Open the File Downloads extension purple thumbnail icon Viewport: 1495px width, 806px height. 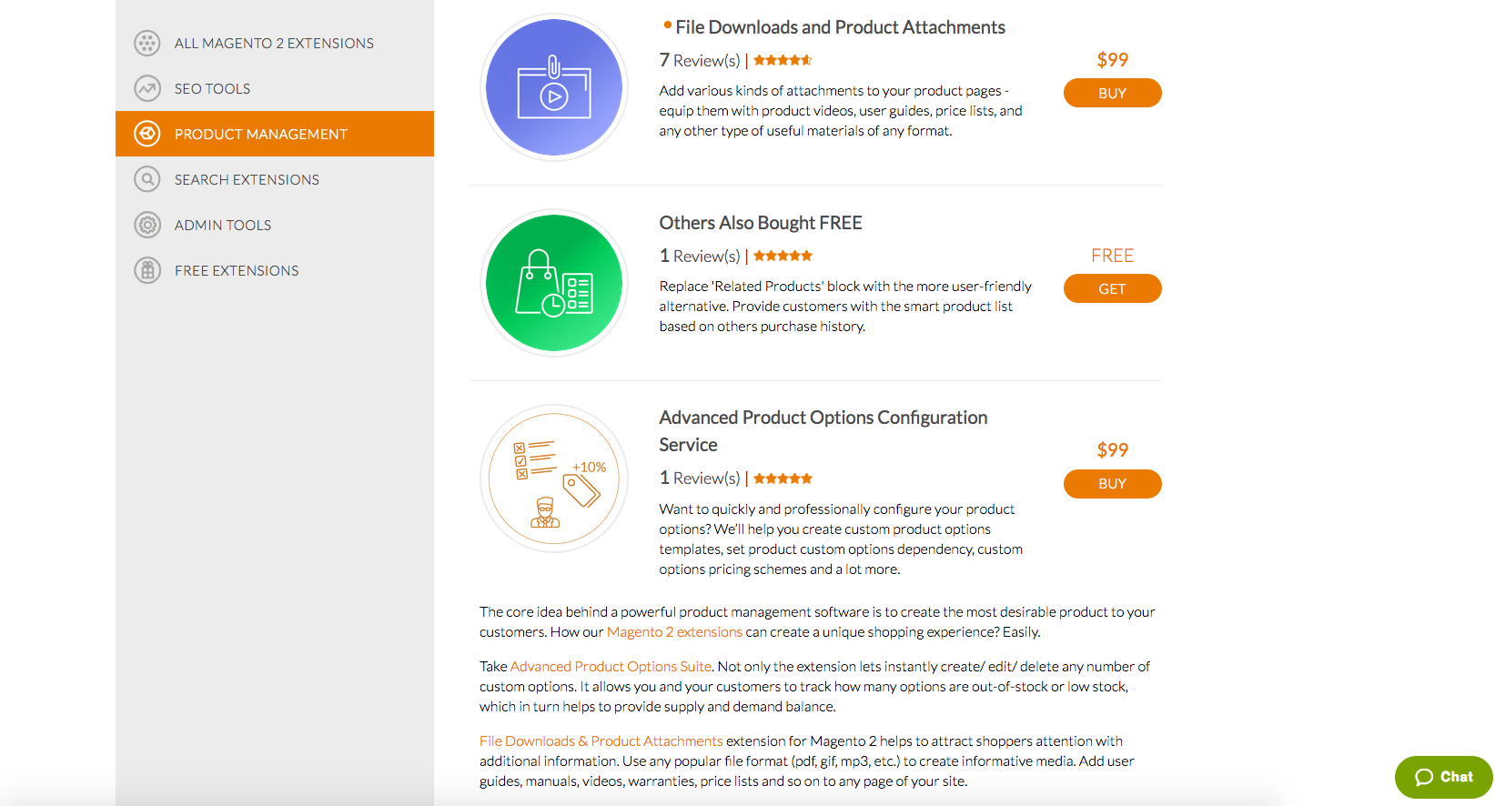[x=553, y=86]
